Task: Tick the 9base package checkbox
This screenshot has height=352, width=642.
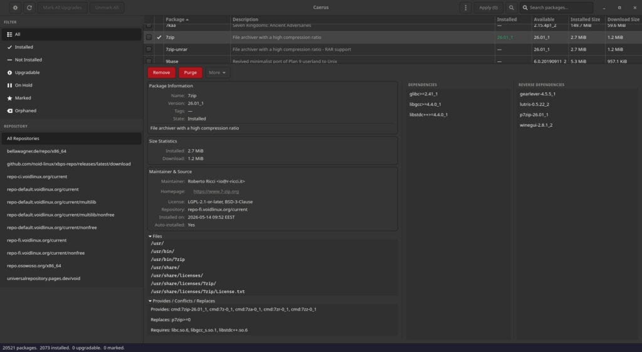Action: [x=149, y=61]
